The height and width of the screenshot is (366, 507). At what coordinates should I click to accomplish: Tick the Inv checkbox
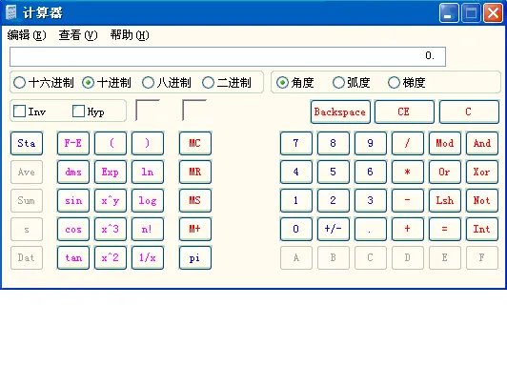(30, 112)
